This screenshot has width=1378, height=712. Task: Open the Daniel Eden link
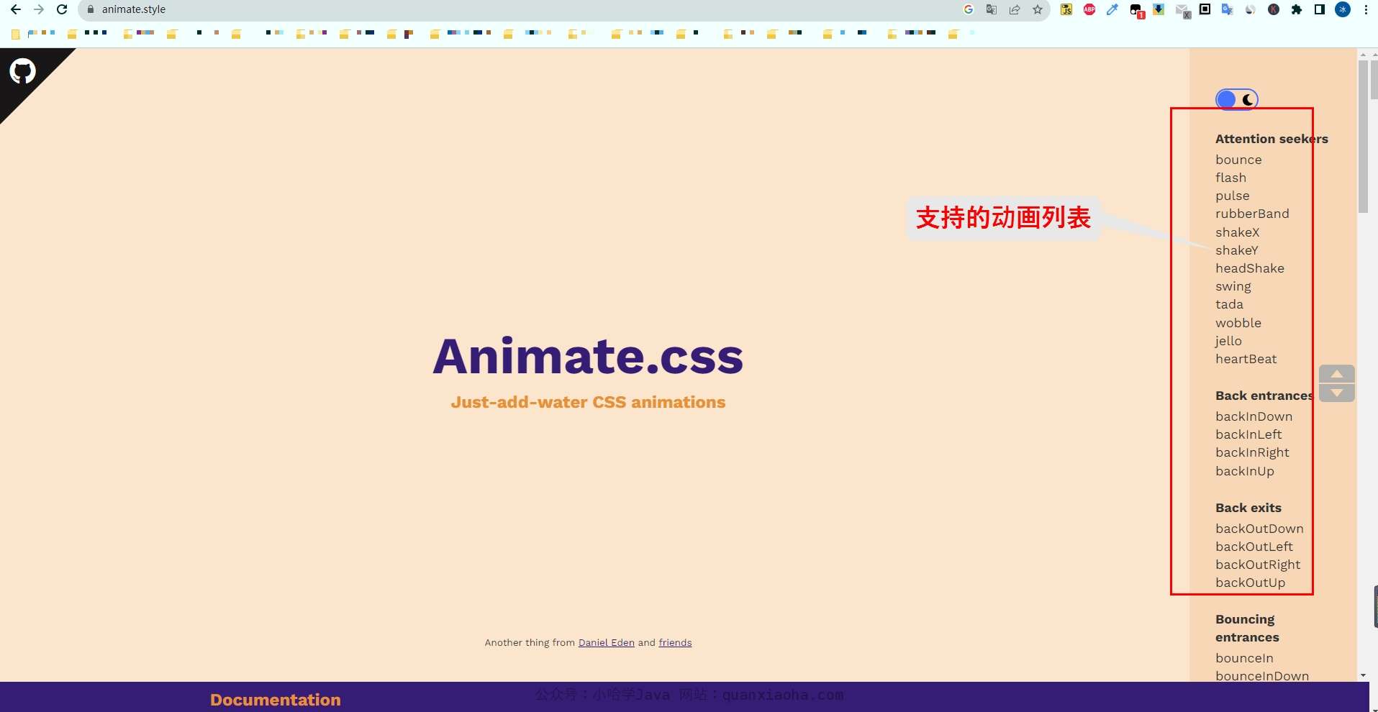click(x=607, y=642)
